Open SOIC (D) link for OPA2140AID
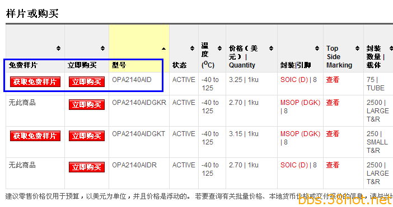 pos(294,80)
